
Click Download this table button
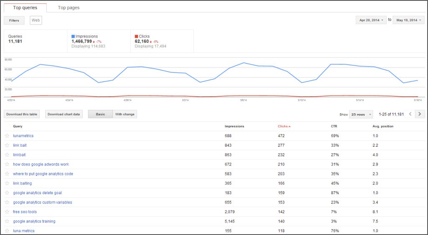pos(22,114)
